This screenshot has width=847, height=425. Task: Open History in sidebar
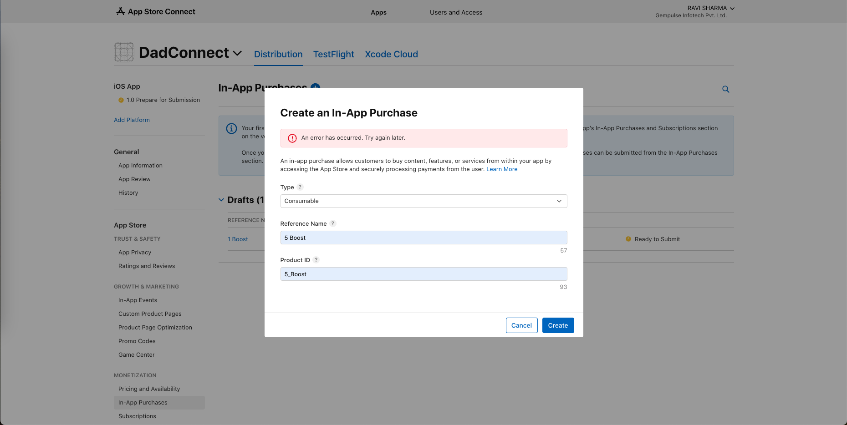pos(128,193)
